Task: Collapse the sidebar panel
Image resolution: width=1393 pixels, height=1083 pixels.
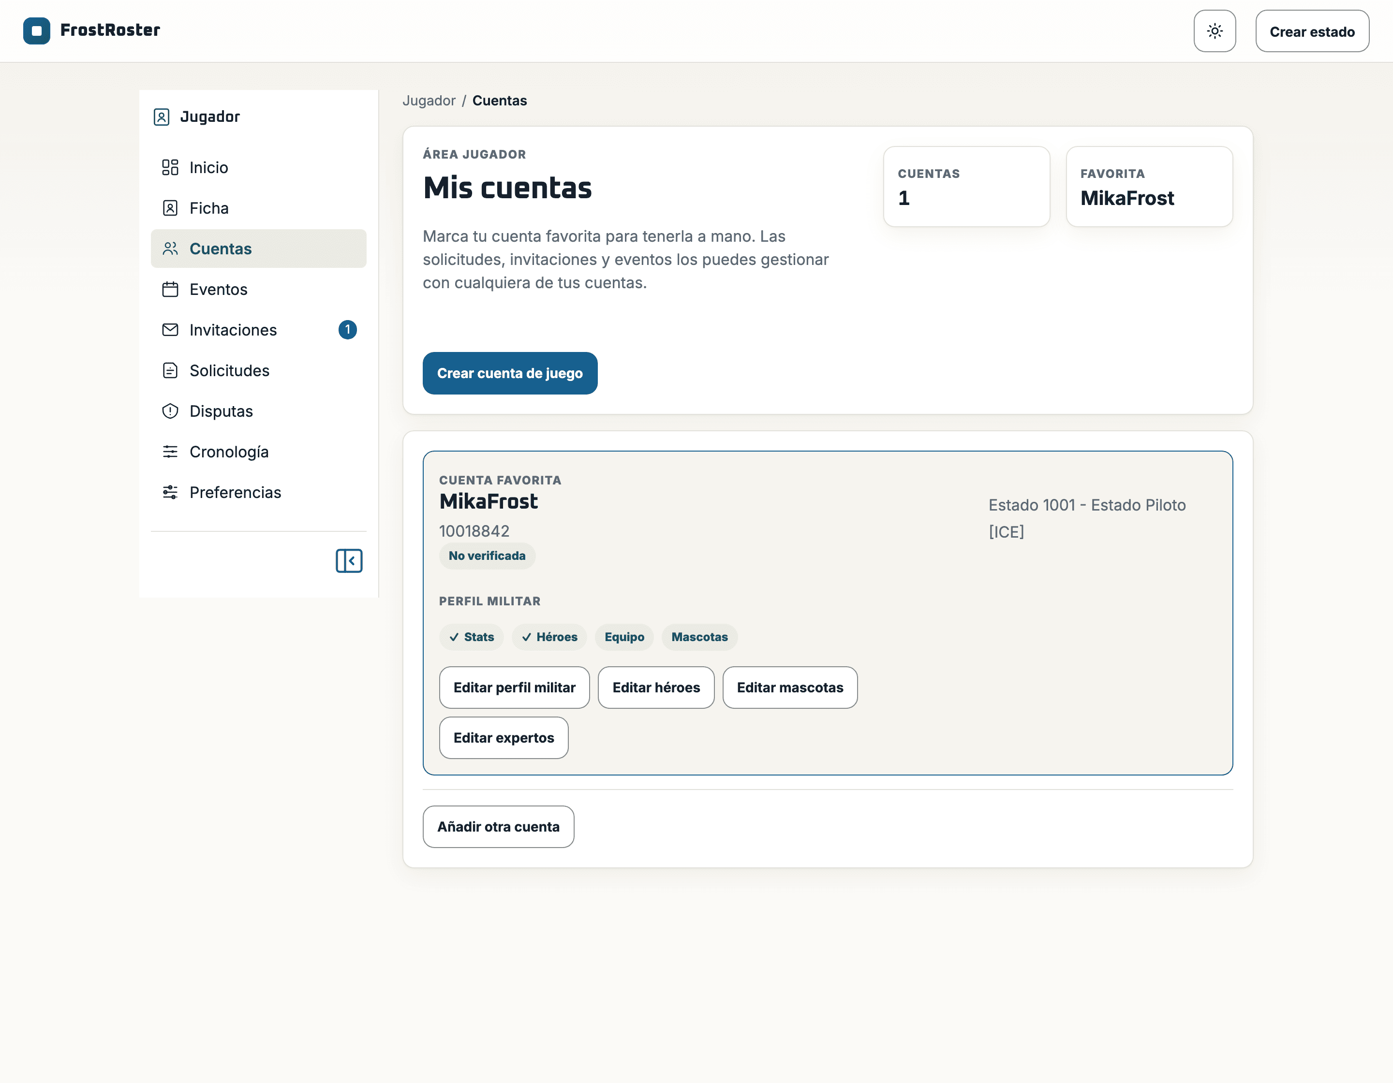Action: click(349, 561)
